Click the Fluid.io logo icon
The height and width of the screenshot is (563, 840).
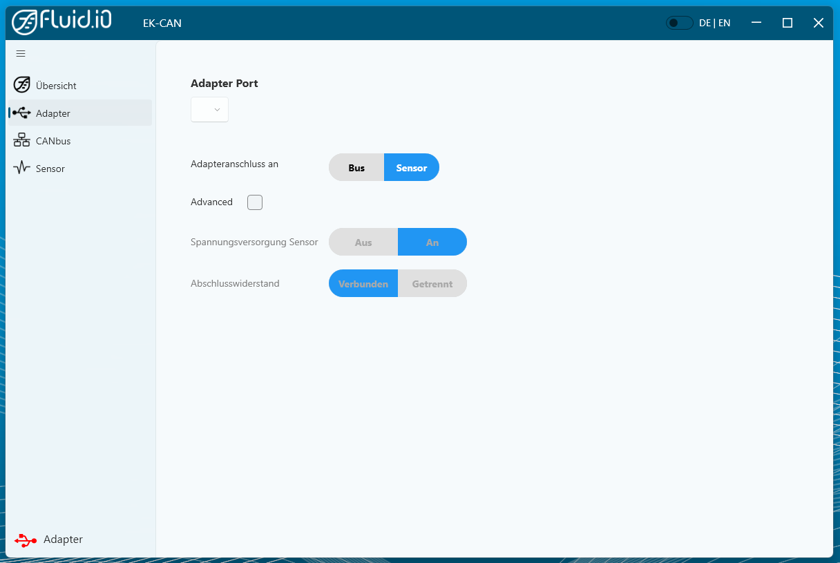(x=25, y=23)
